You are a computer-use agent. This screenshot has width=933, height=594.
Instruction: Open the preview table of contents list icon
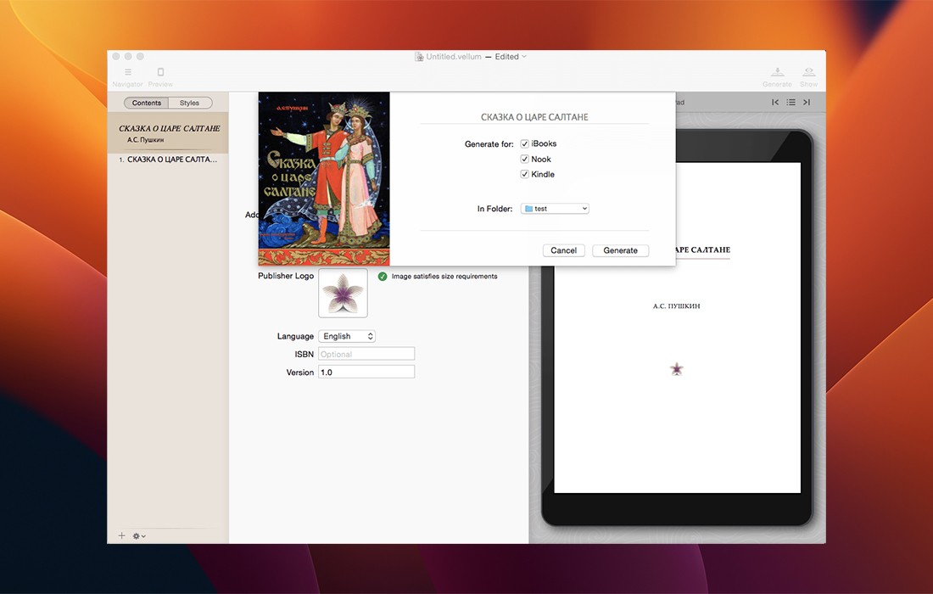tap(791, 103)
